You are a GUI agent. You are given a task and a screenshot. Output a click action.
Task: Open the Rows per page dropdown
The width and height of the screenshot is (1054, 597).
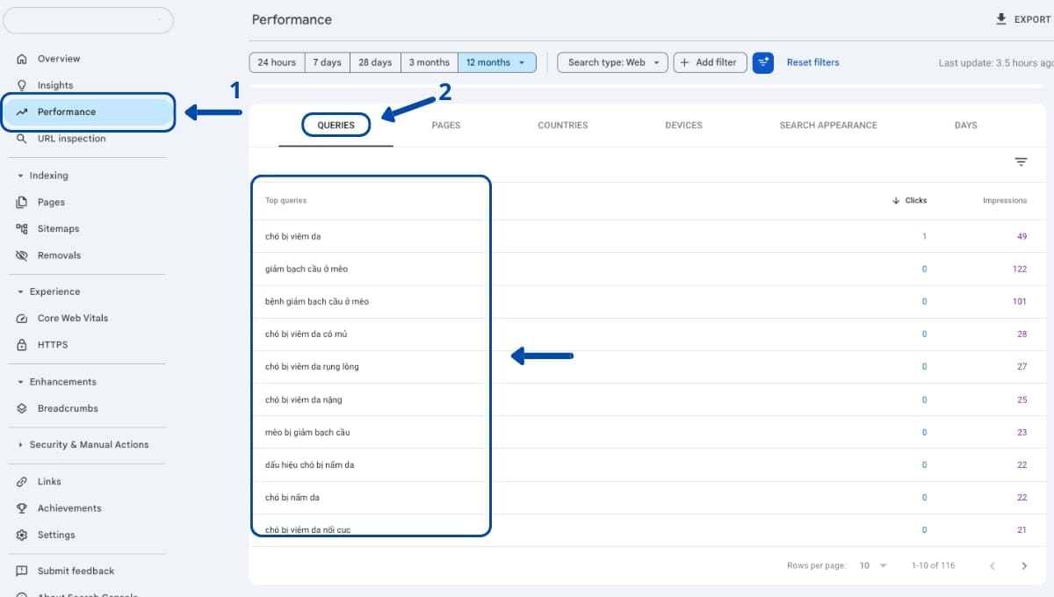[872, 566]
